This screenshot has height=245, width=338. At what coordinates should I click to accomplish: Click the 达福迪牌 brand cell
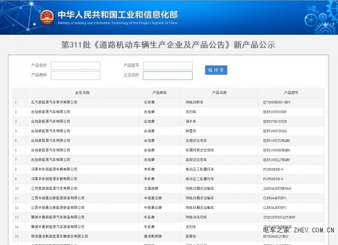tap(151, 189)
